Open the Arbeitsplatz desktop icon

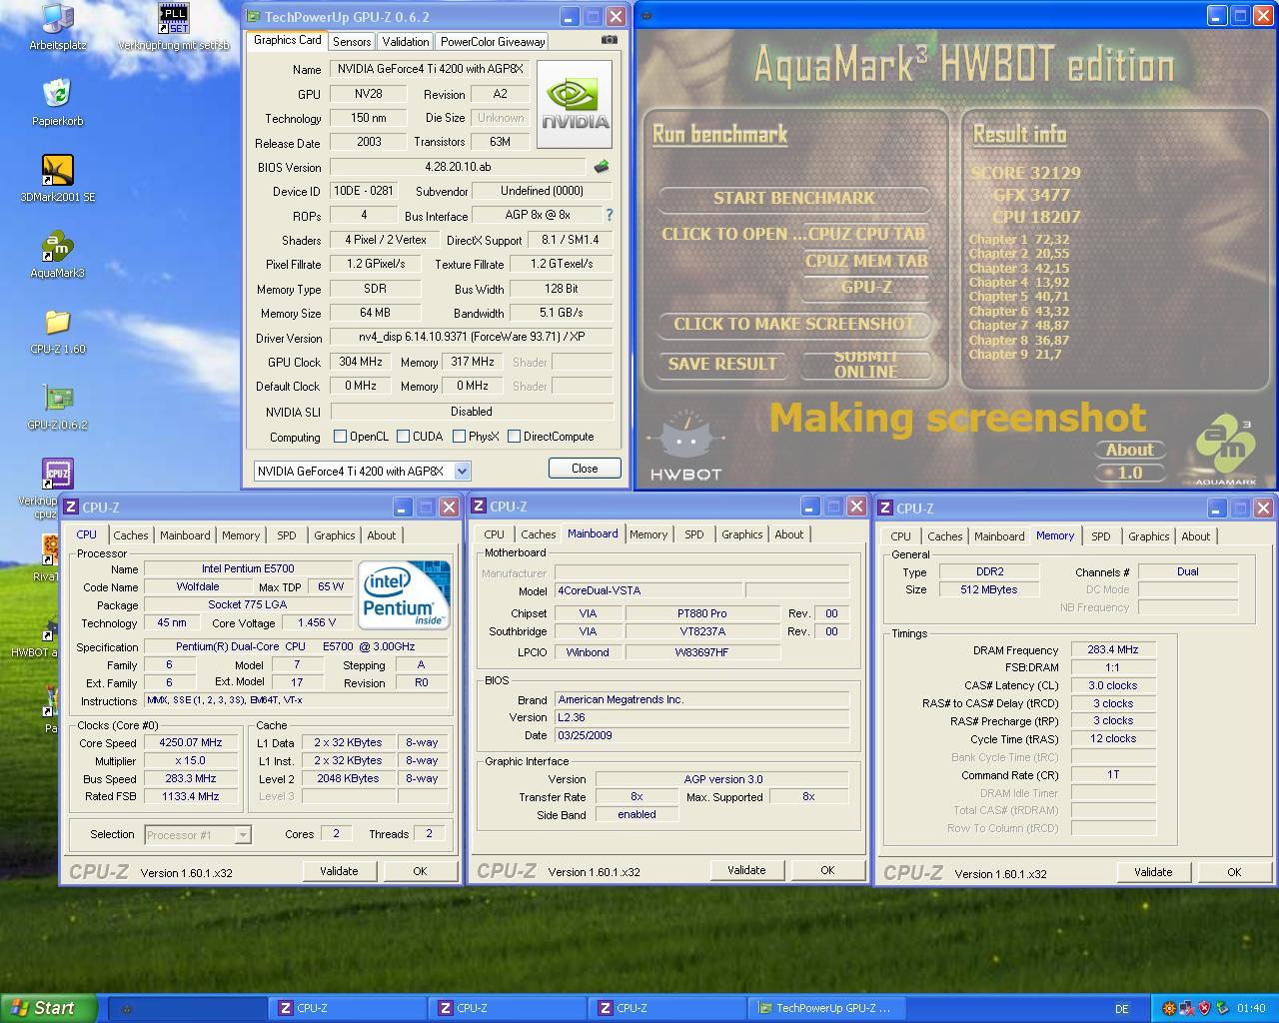tap(57, 19)
